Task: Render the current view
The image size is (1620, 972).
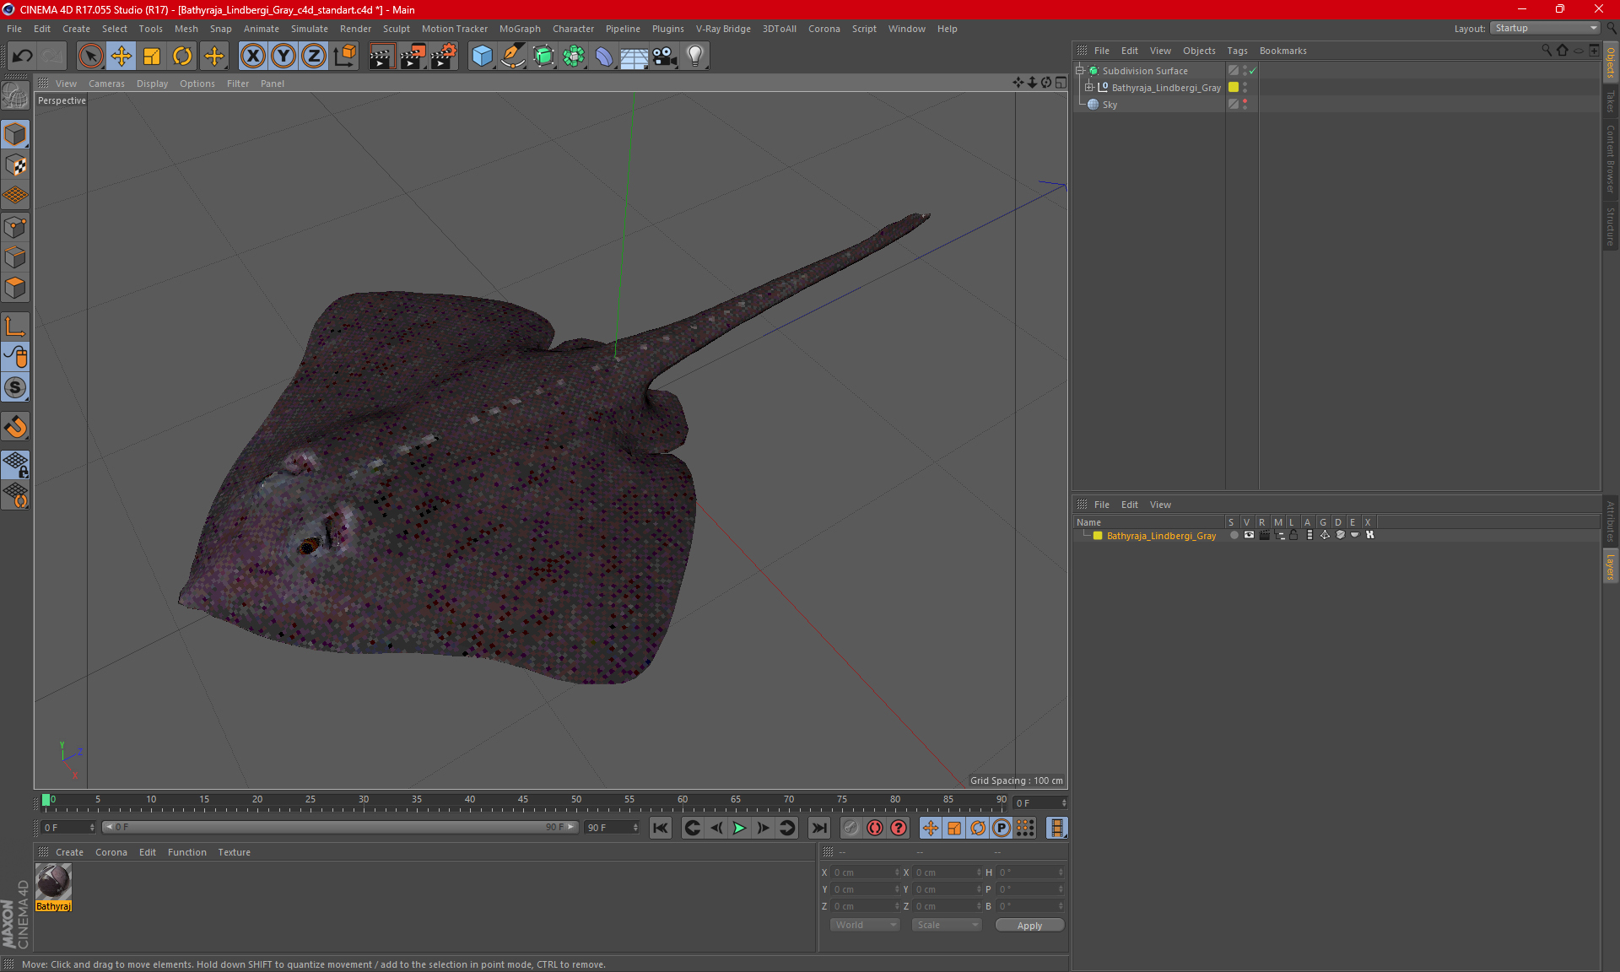Action: click(x=381, y=57)
